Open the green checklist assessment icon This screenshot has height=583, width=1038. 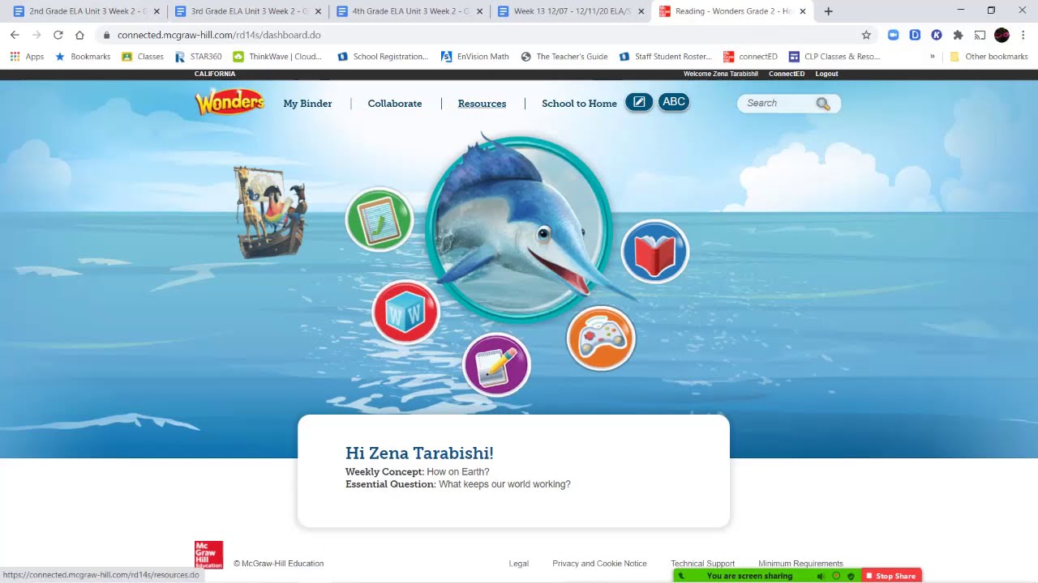click(380, 219)
